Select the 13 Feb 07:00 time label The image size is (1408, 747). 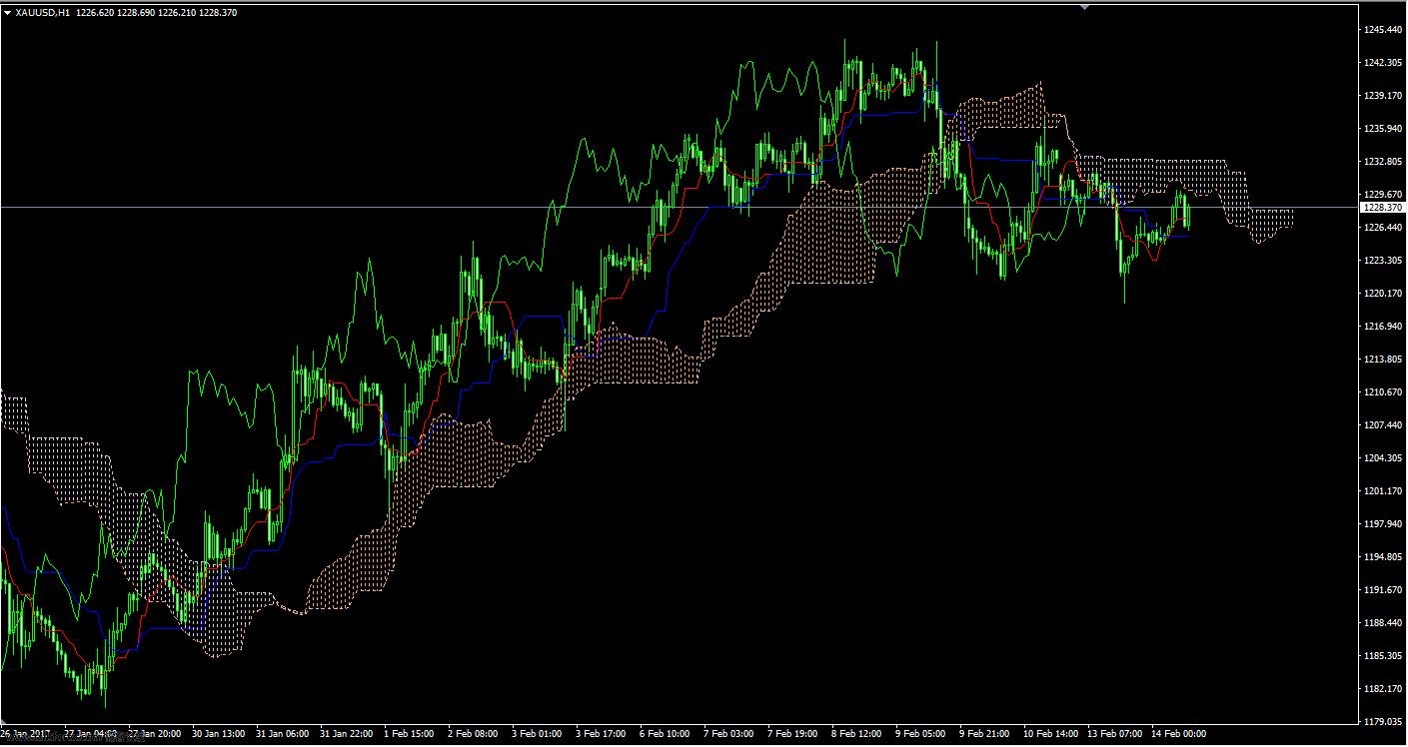coord(1115,735)
